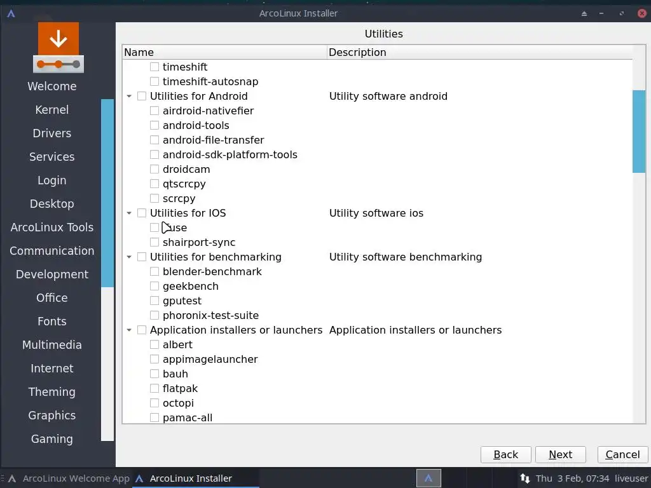Click the liveuser label in the panel
This screenshot has width=651, height=488.
point(631,478)
